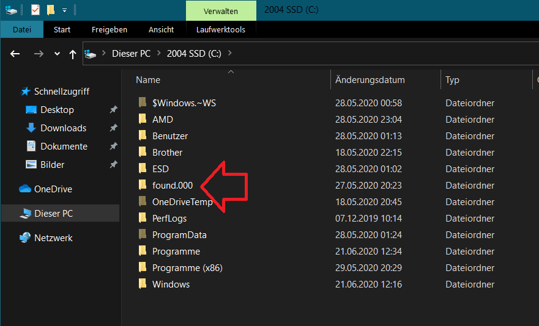Image resolution: width=539 pixels, height=326 pixels.
Task: Click the New Folder quick access icon
Action: (x=51, y=10)
